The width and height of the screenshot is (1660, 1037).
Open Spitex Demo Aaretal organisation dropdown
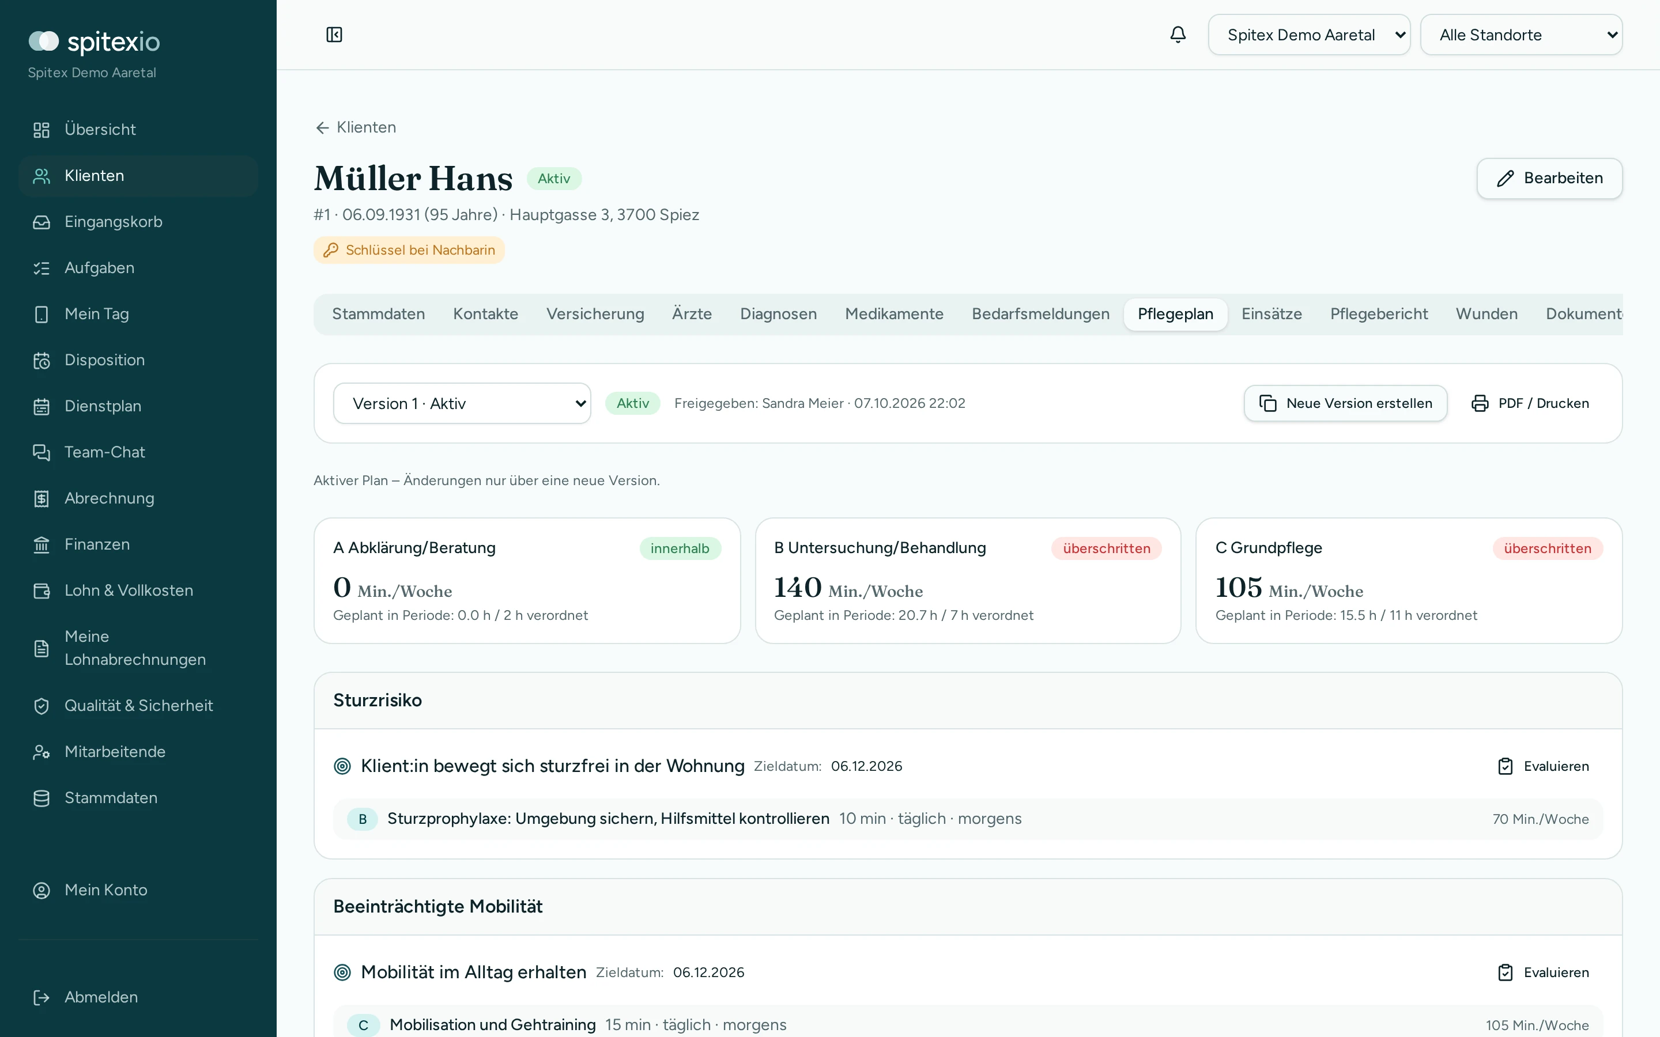pos(1309,35)
